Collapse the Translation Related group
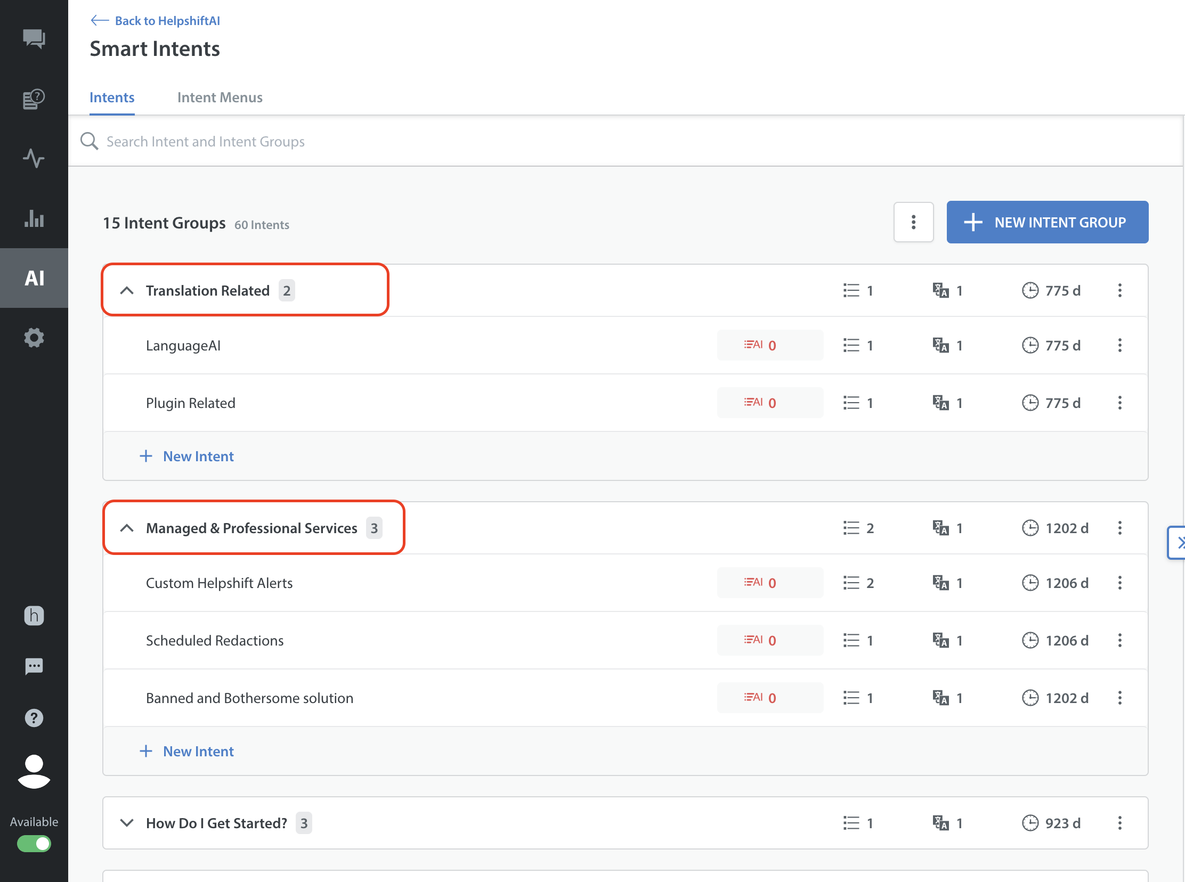This screenshot has width=1185, height=882. click(127, 290)
